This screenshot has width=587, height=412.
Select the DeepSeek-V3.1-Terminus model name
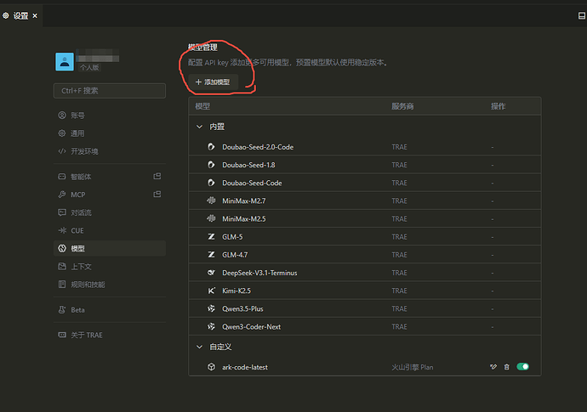(x=259, y=273)
